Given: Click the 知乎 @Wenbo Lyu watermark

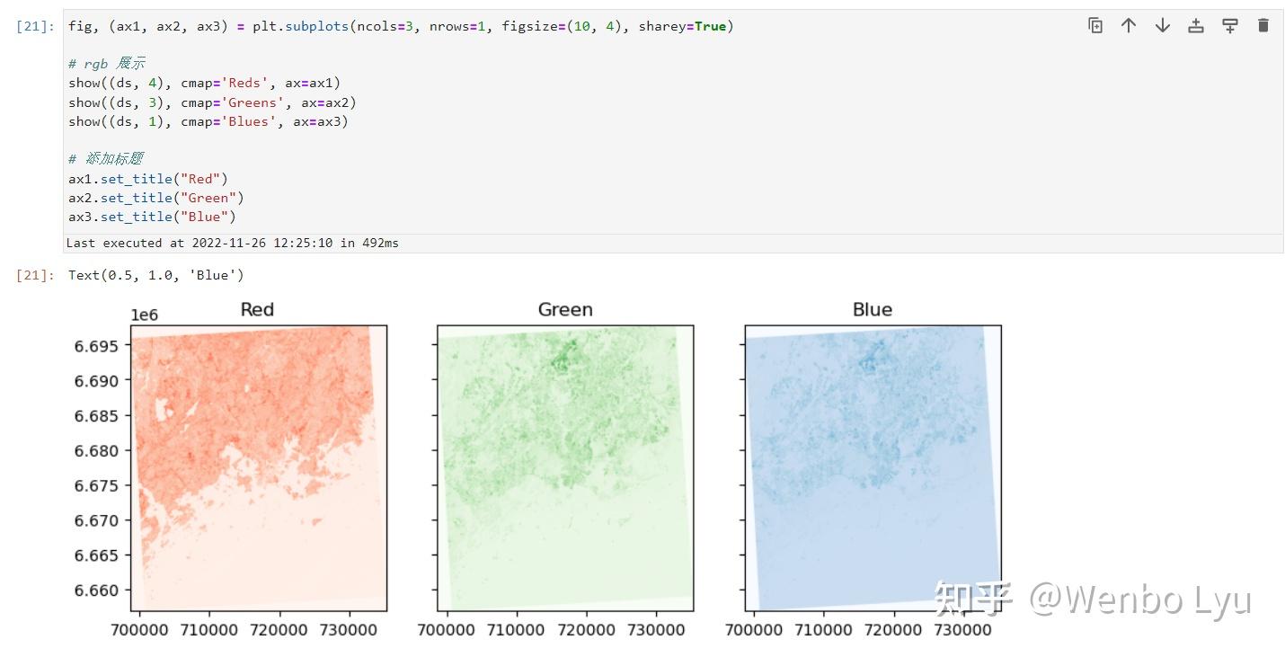Looking at the screenshot, I should pyautogui.click(x=1093, y=599).
